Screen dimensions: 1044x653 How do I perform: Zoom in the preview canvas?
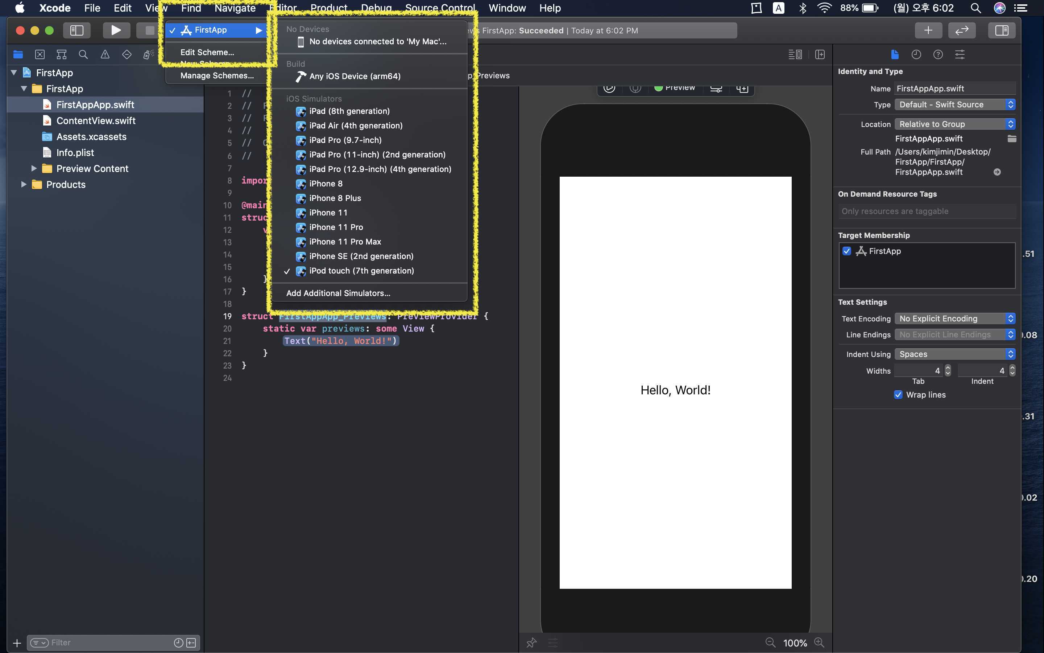point(819,642)
